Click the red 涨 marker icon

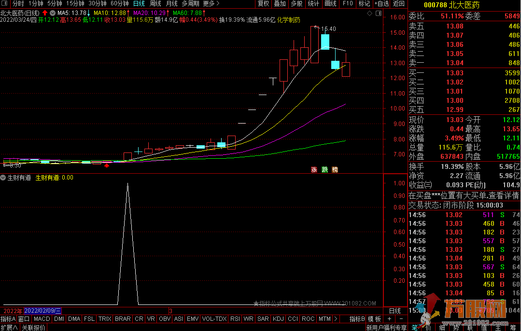tap(314, 169)
